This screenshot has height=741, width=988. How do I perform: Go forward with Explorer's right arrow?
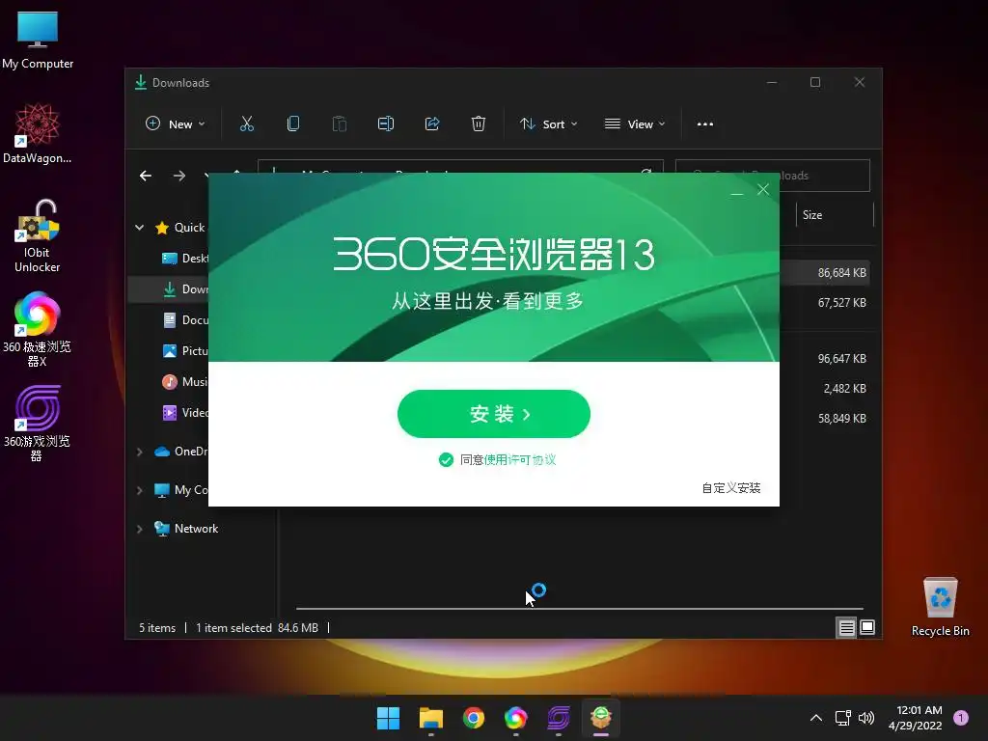click(x=179, y=176)
